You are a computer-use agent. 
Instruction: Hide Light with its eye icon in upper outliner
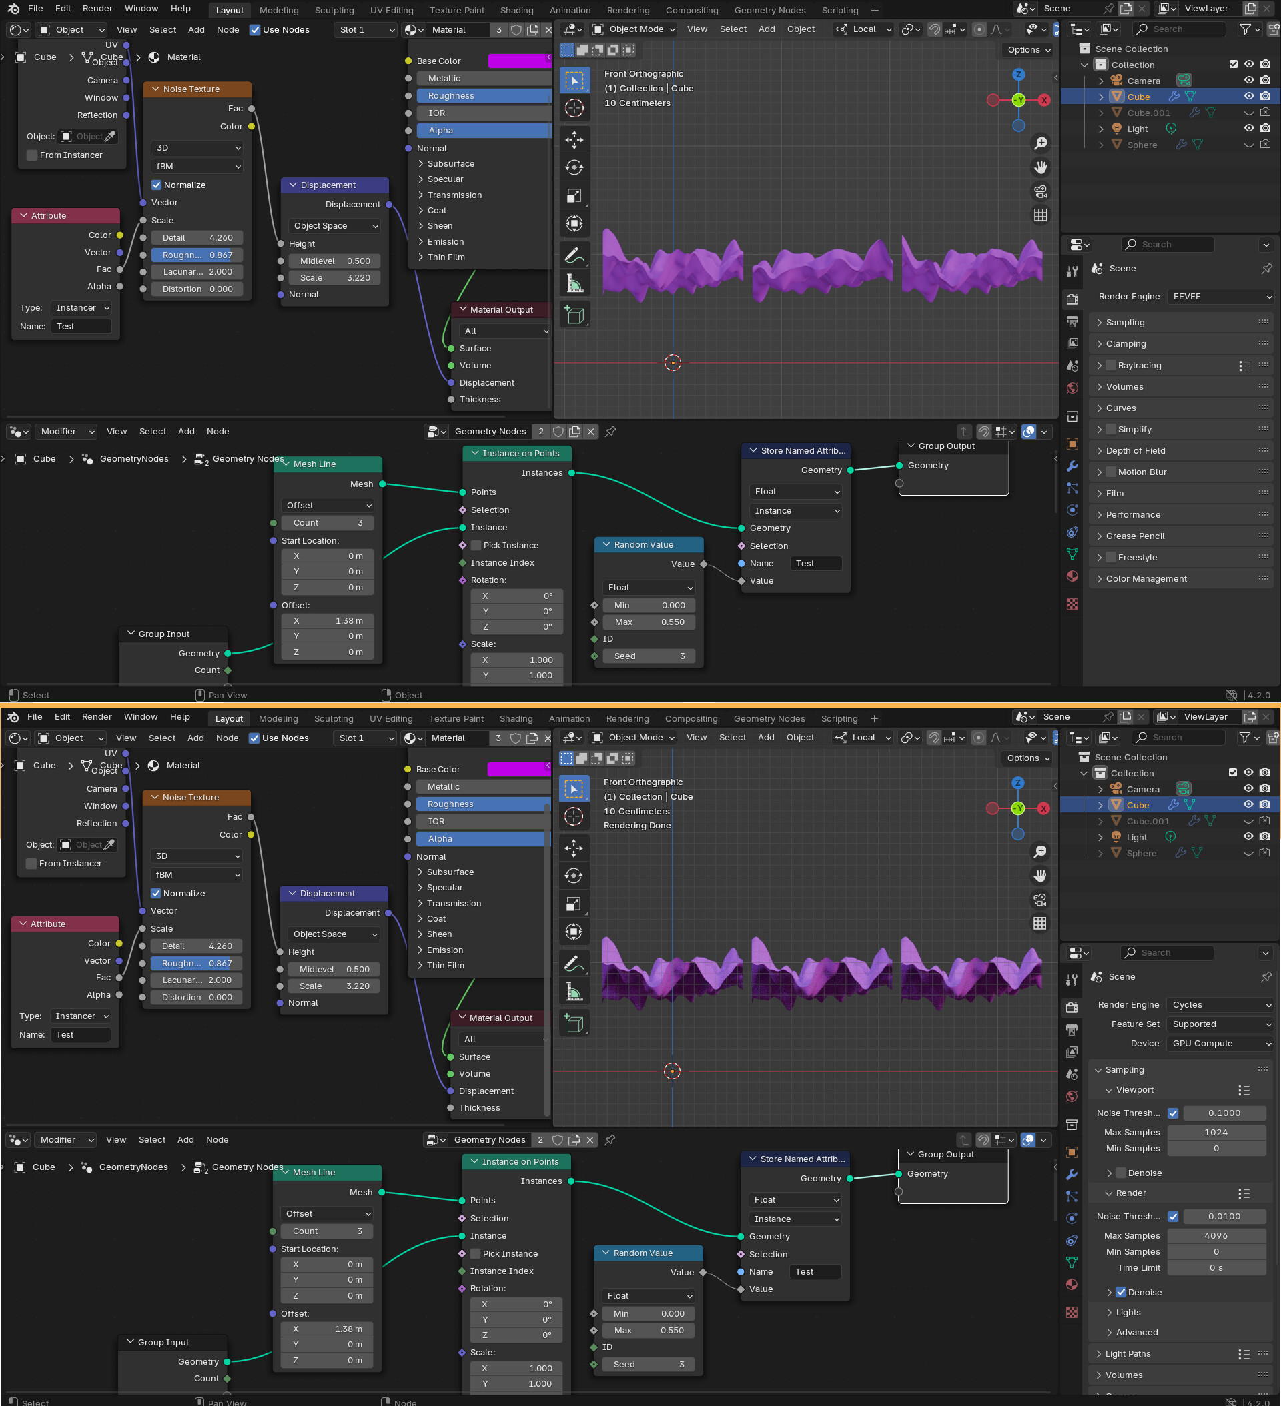pyautogui.click(x=1249, y=129)
